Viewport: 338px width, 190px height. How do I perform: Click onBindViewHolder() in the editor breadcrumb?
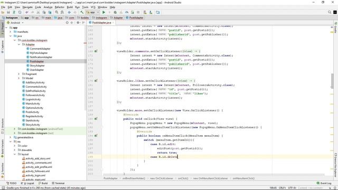point(134,178)
